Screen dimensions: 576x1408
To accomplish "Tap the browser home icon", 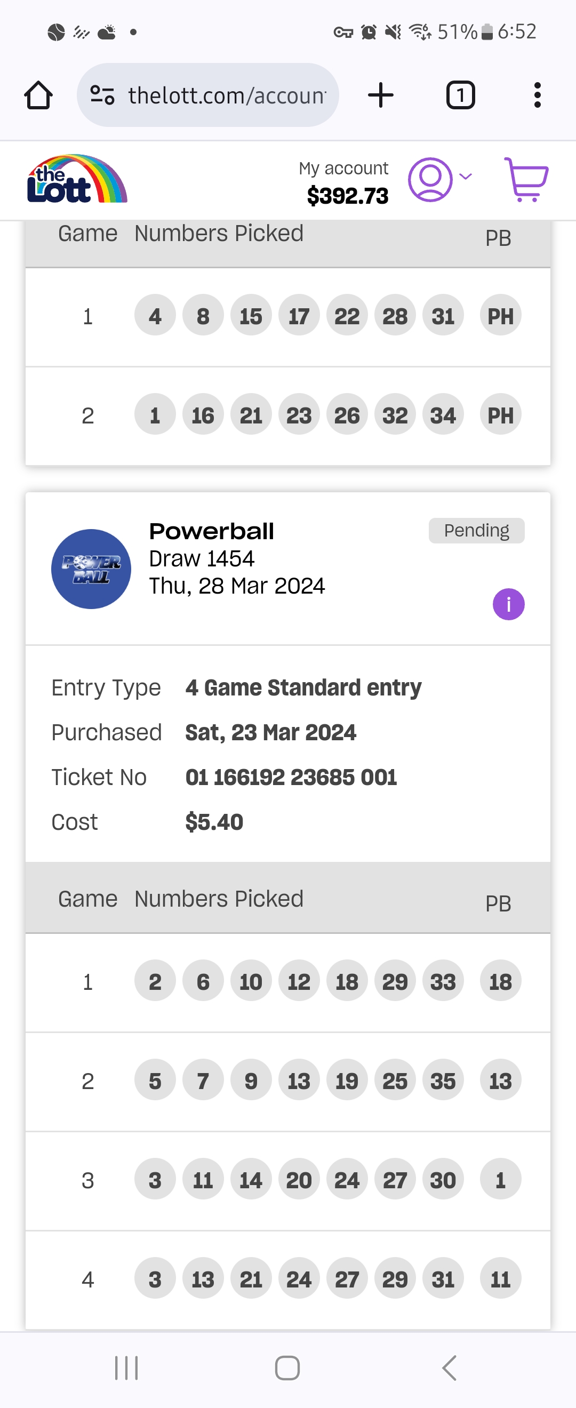I will pyautogui.click(x=38, y=95).
